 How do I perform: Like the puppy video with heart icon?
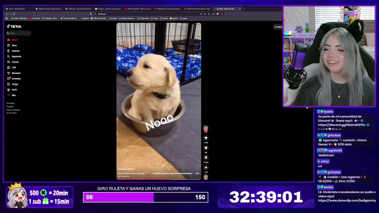click(206, 138)
